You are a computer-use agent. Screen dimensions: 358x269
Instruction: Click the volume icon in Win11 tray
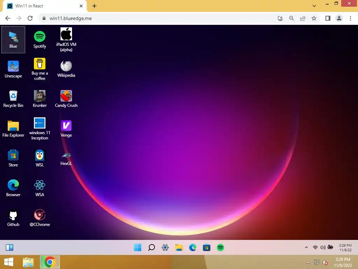point(323,247)
